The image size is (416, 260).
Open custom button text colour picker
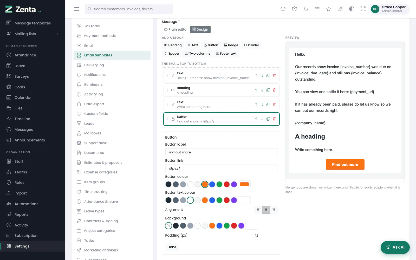(244, 200)
